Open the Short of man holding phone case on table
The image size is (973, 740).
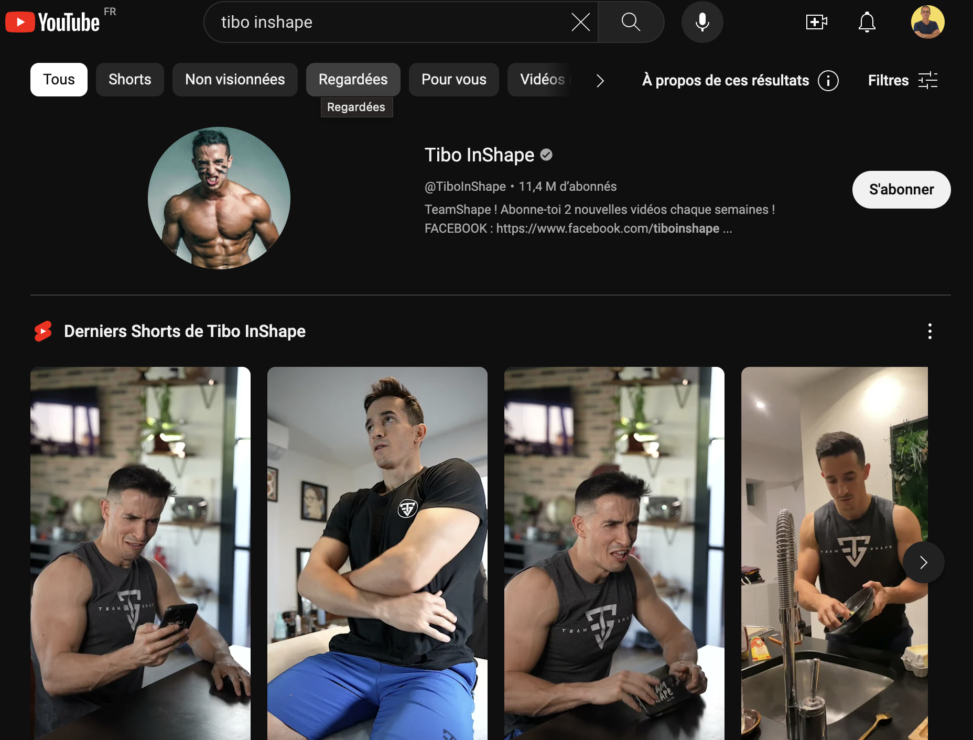(614, 553)
